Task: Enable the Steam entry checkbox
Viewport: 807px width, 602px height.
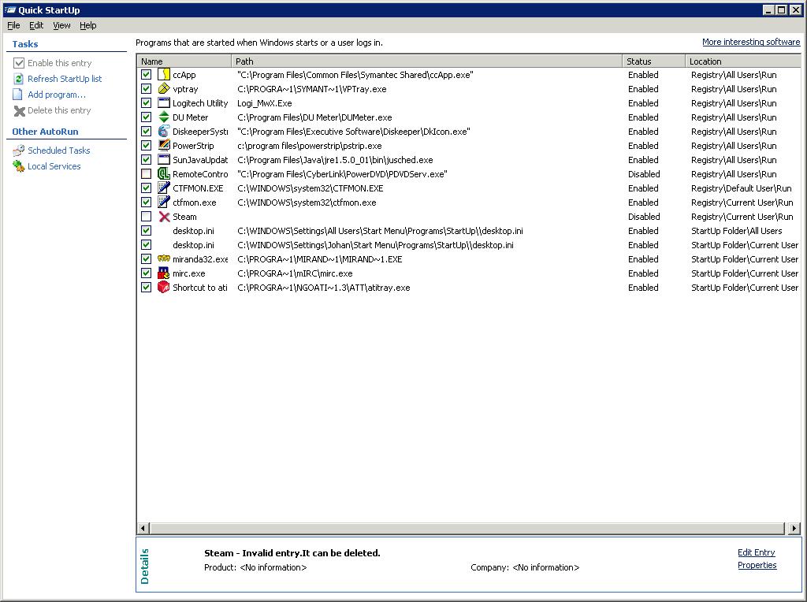Action: (x=146, y=217)
